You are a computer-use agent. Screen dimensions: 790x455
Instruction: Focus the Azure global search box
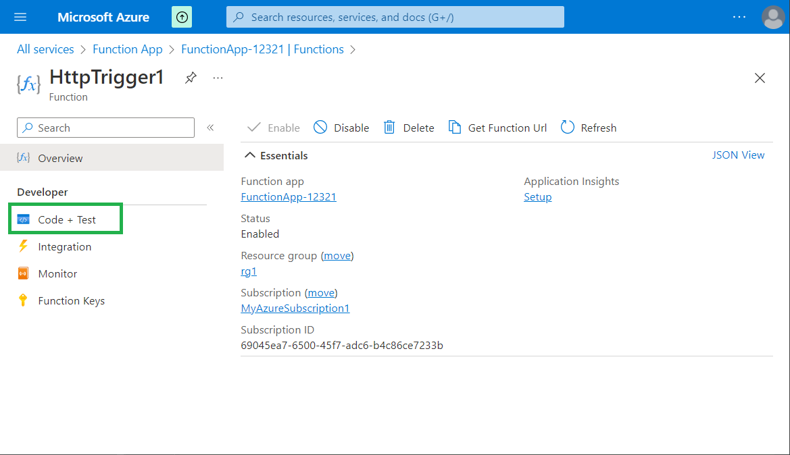point(395,17)
